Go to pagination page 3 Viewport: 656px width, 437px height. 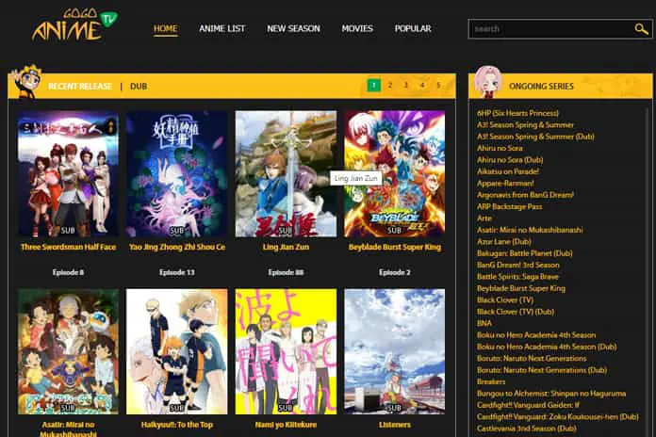click(x=406, y=86)
